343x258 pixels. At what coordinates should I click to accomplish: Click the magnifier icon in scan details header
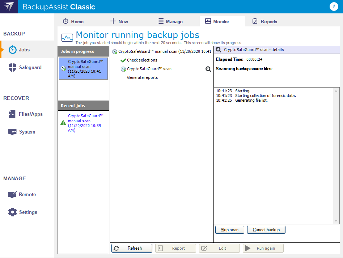[218, 50]
